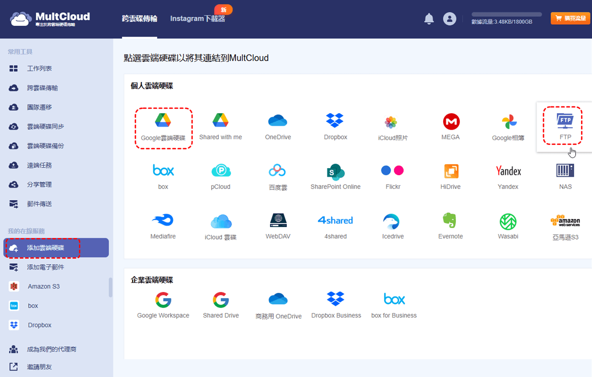Add the iCloud 雲碟 drive

tap(221, 221)
